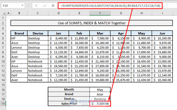Screen dimensions: 177x110
Task: Select Desktop cell in Dell row 8
Action: (38, 52)
